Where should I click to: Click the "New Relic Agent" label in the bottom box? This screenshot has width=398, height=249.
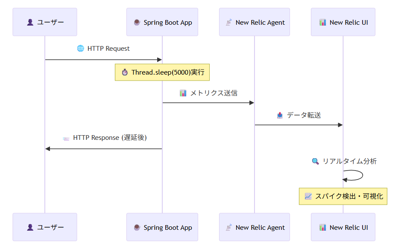tap(260, 228)
